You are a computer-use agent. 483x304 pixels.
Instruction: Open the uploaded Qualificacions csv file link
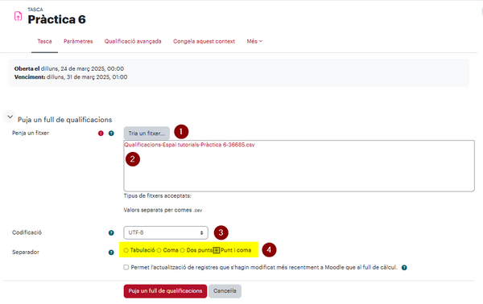pos(189,145)
